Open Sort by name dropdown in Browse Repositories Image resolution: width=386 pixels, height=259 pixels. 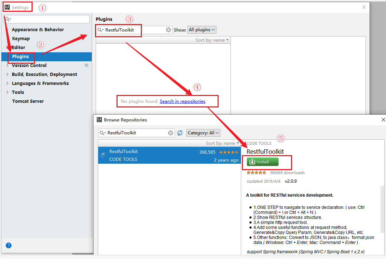223,143
